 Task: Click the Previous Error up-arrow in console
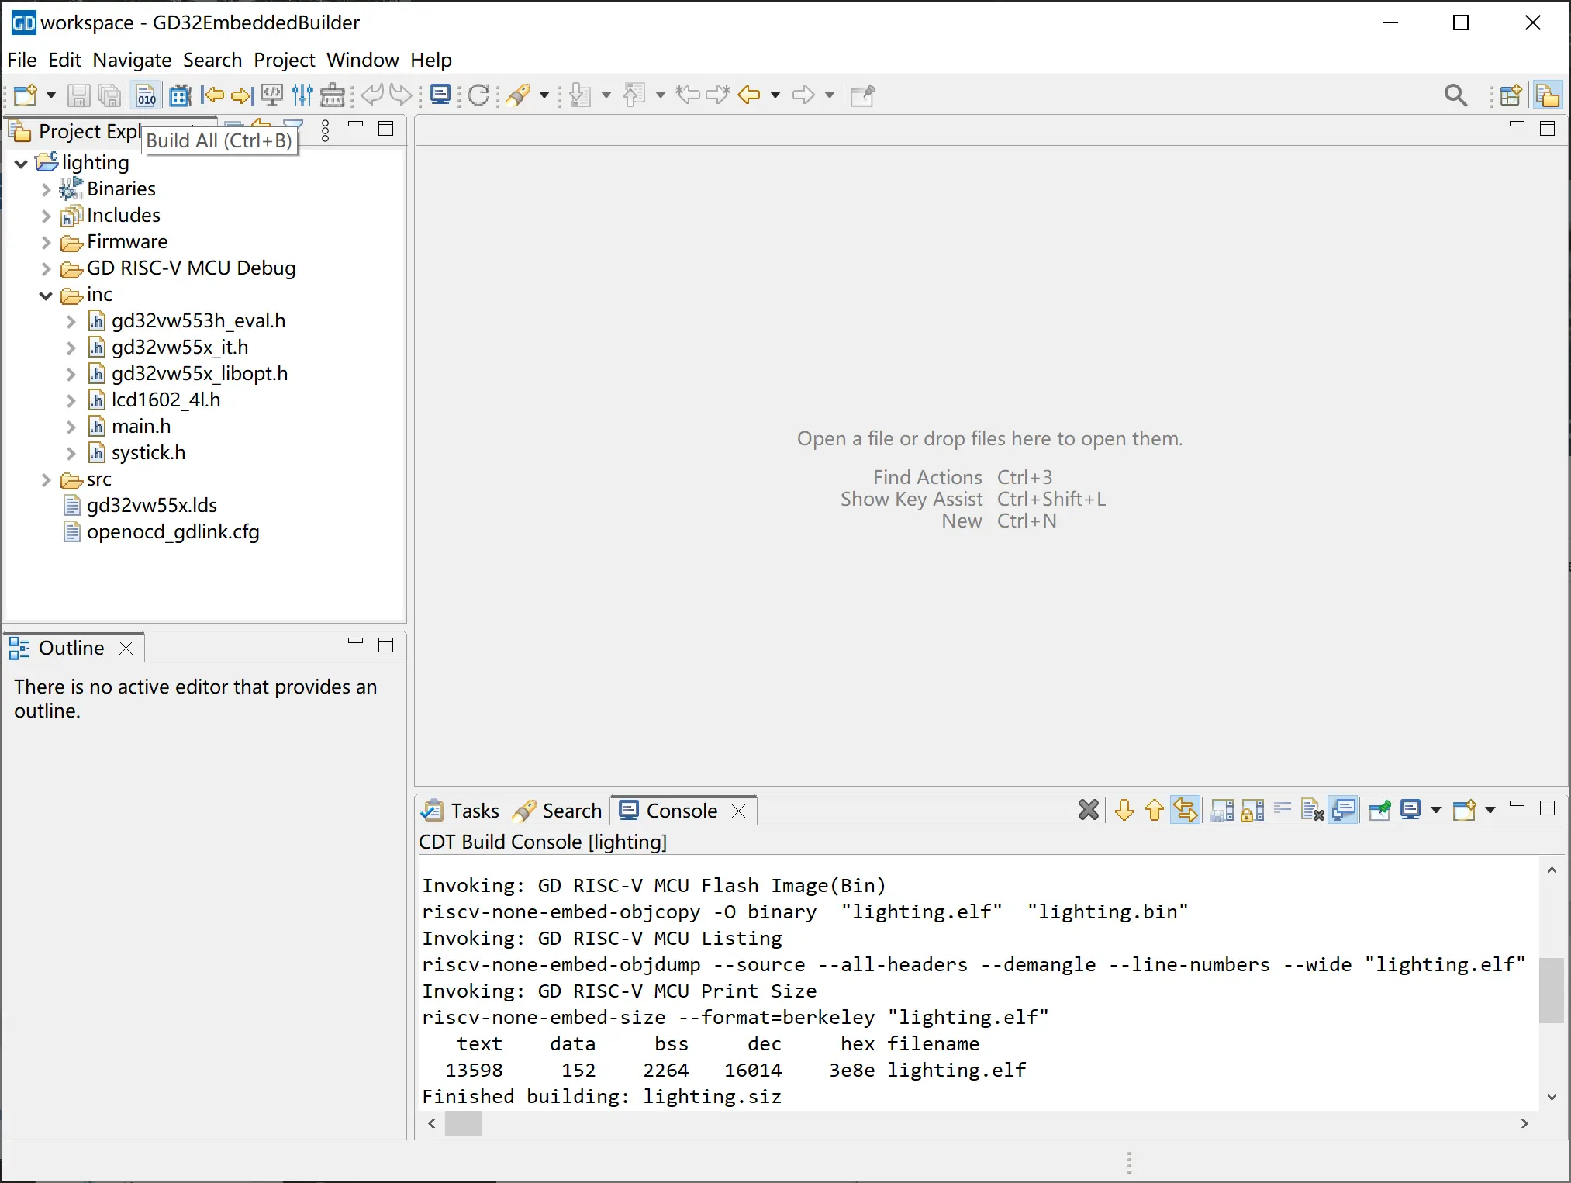[1154, 811]
